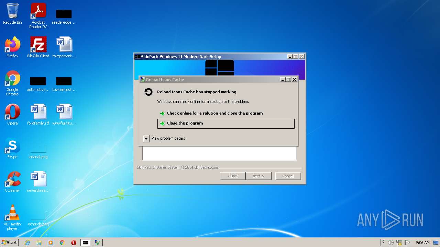Open Windows Explorer folder in taskbar

[x=39, y=243]
